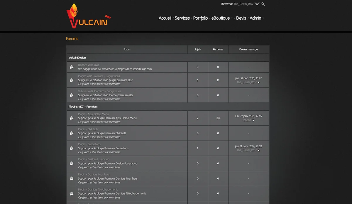This screenshot has height=204, width=352.
Task: View last post icon next to 10 déc. 2015 author
Action: pos(259,82)
